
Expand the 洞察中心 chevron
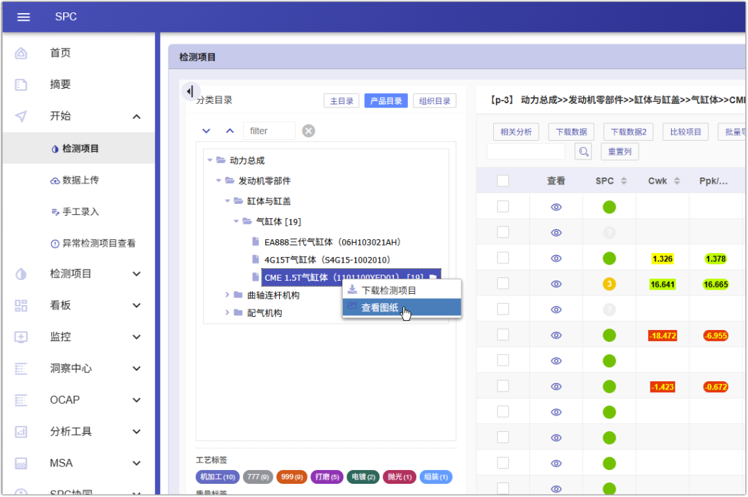(136, 369)
